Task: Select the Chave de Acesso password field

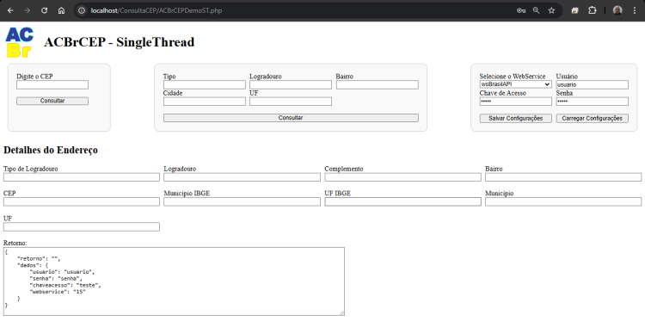Action: [x=515, y=102]
